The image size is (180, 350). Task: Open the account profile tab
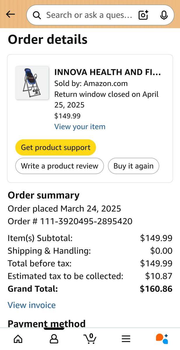pyautogui.click(x=54, y=339)
